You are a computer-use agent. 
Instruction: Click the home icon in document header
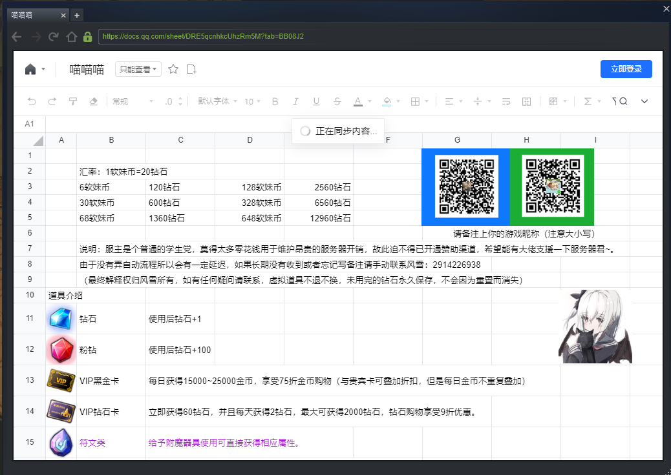point(30,70)
